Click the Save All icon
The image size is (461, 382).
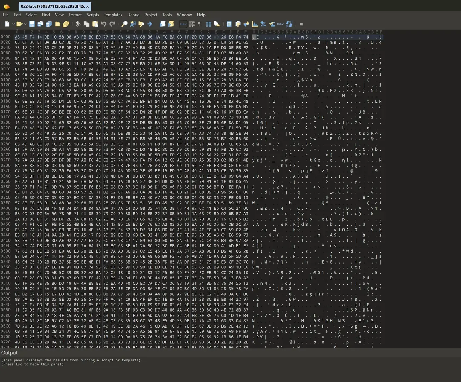pyautogui.click(x=49, y=24)
